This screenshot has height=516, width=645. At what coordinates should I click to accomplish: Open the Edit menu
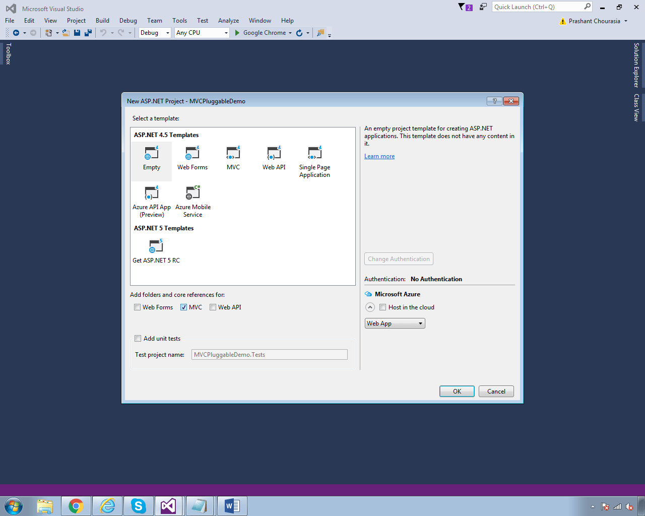pyautogui.click(x=29, y=21)
